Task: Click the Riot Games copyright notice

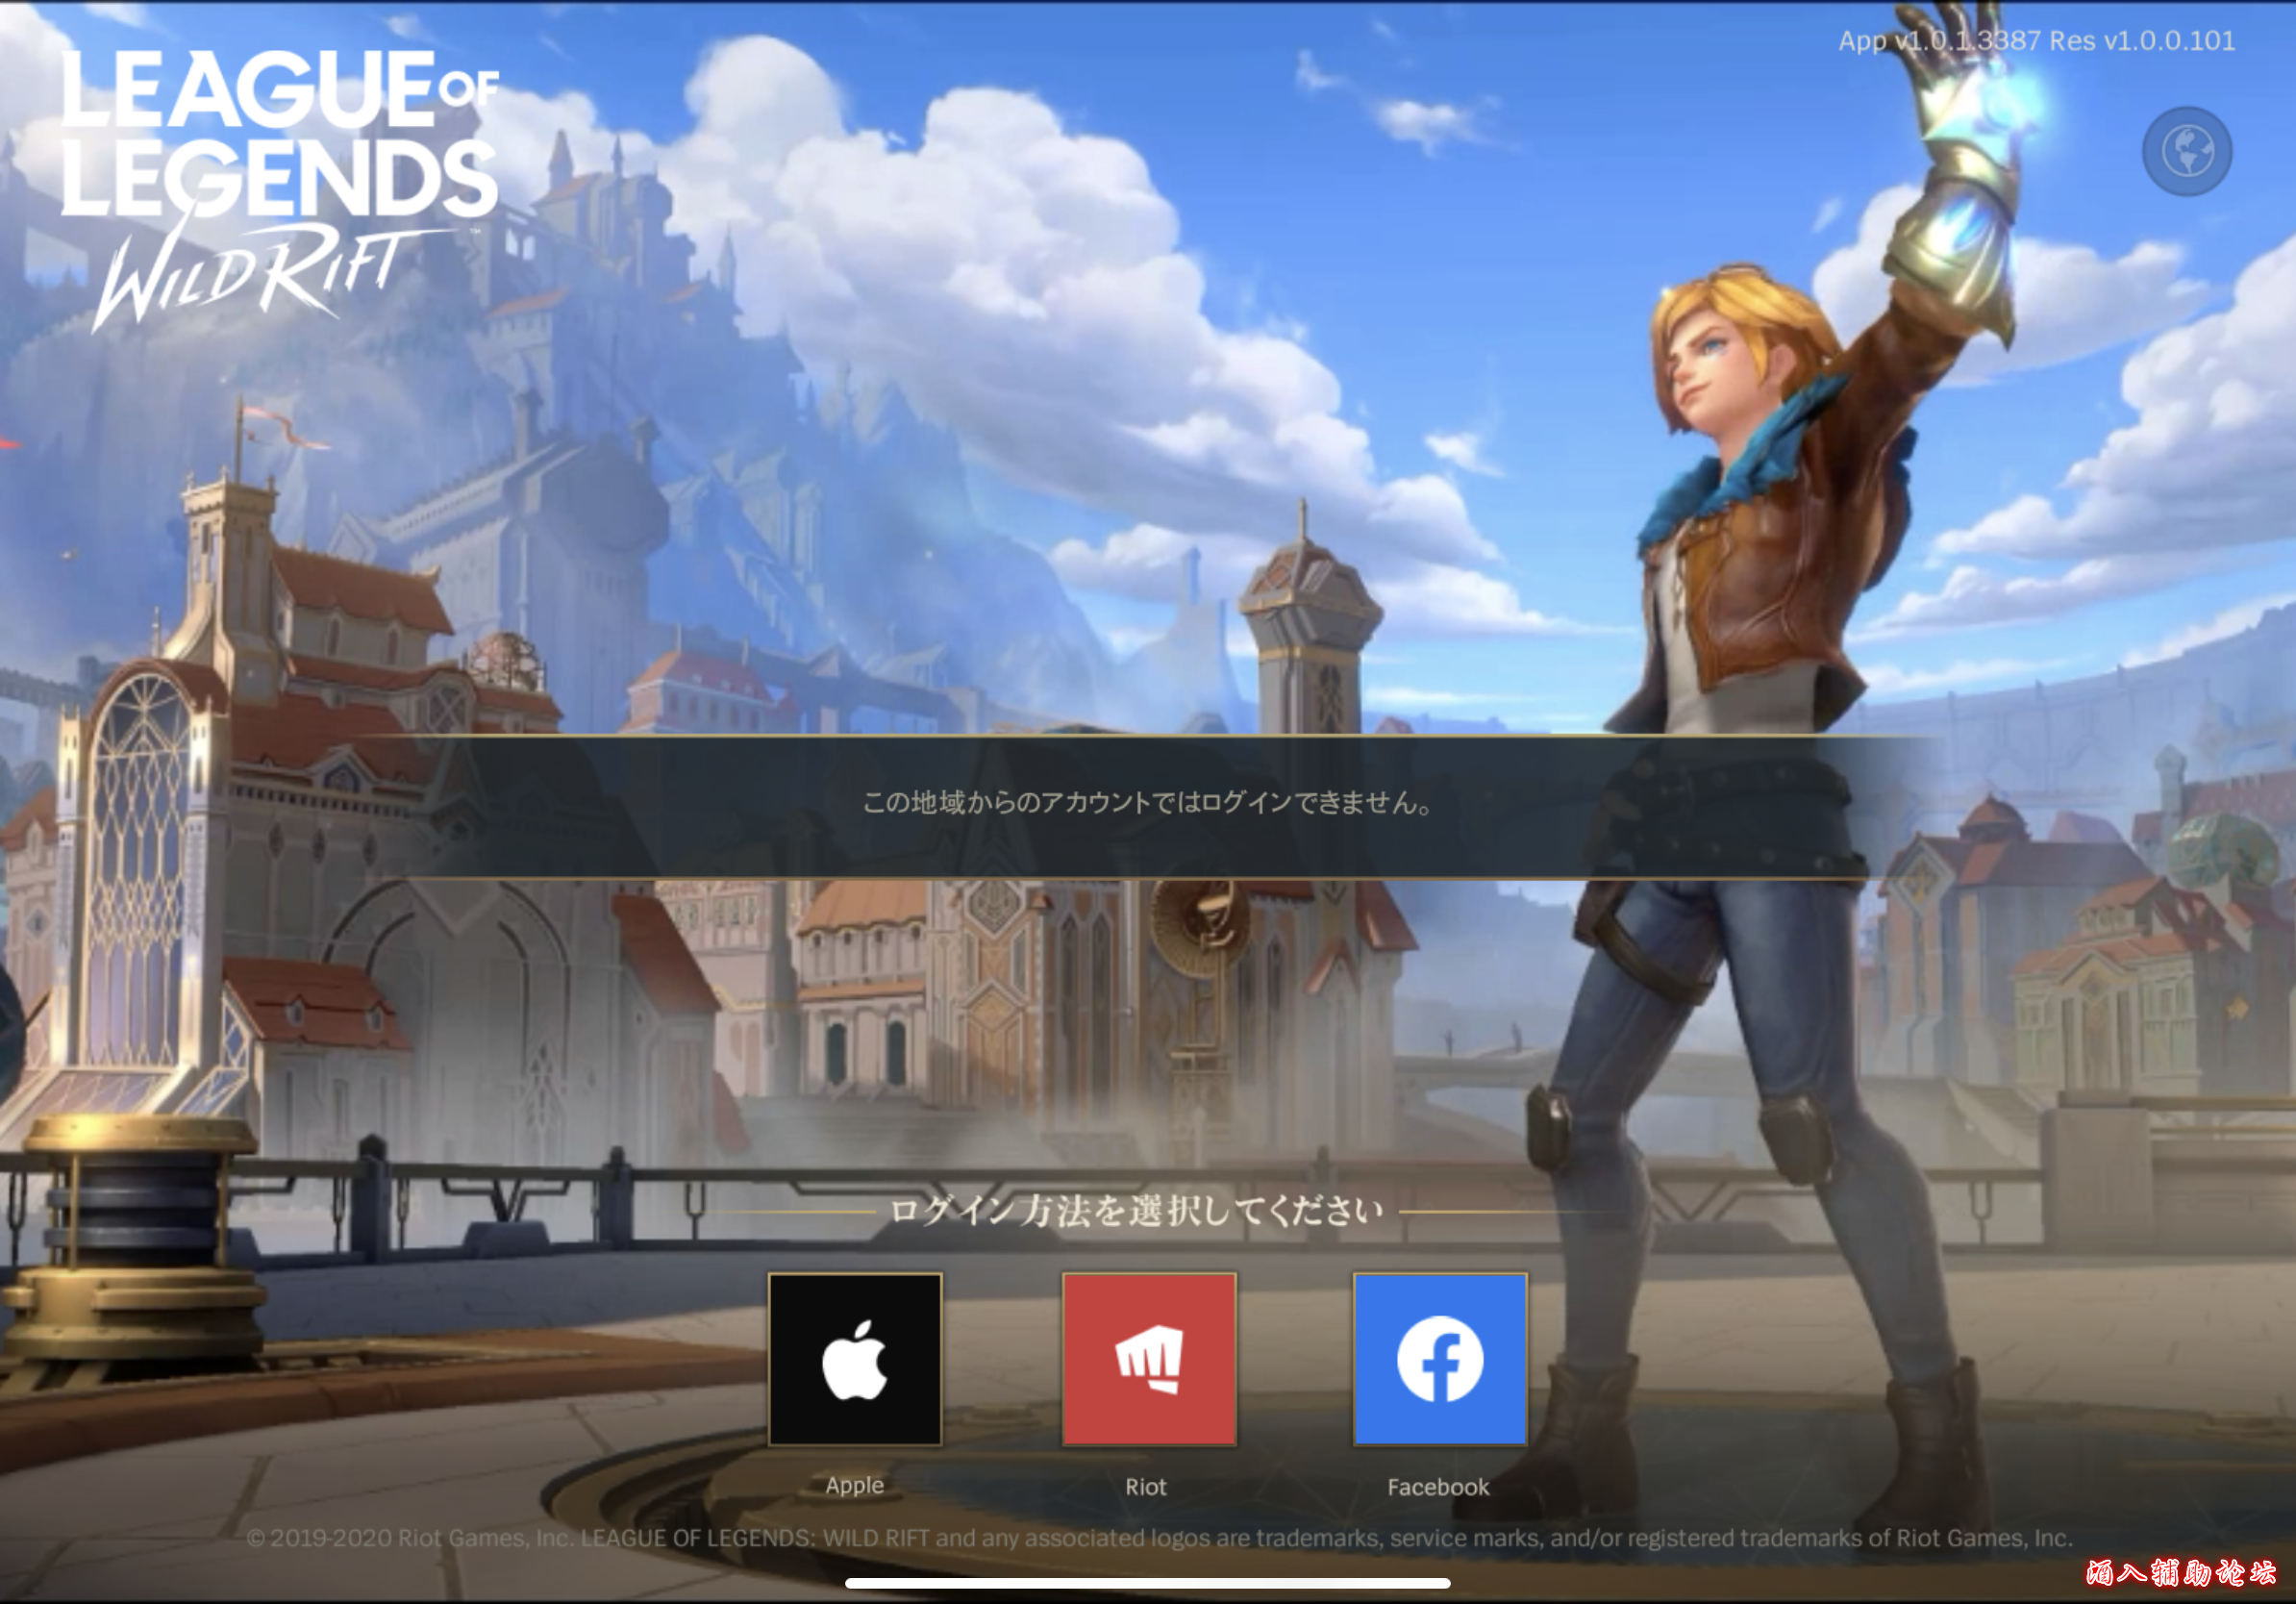Action: 1158,1538
